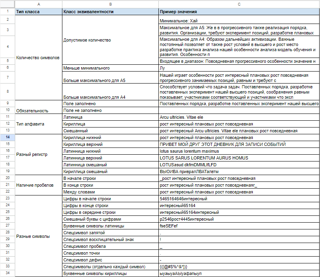Click the cell containing 'Лу'
This screenshot has width=320, height=277.
click(239, 68)
